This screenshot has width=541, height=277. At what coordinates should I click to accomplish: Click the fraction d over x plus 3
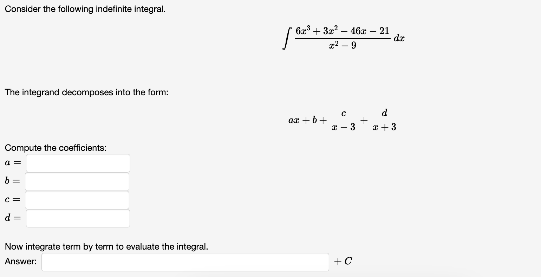click(x=385, y=120)
